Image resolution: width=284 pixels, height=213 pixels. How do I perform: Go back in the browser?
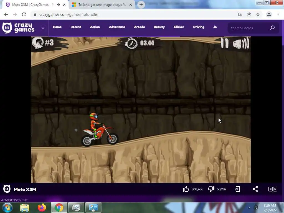(6, 14)
